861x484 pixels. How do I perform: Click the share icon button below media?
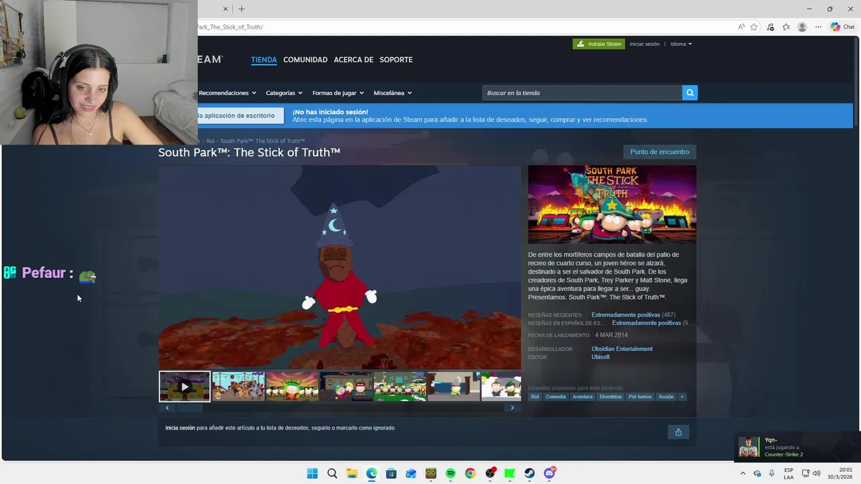tap(678, 432)
